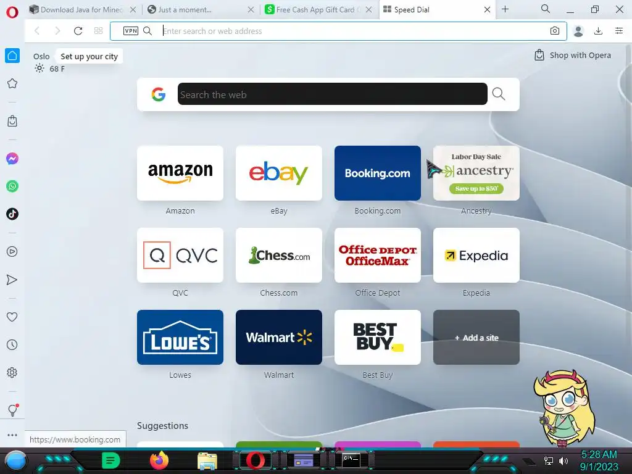Click the VPN badge in address bar
Viewport: 632px width, 474px height.
coord(131,31)
